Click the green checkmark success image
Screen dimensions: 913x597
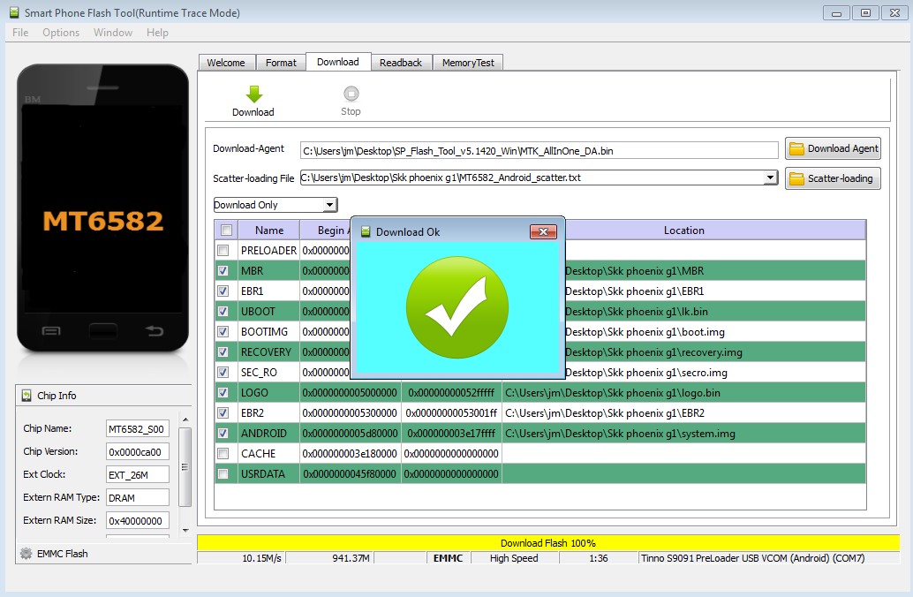coord(457,307)
